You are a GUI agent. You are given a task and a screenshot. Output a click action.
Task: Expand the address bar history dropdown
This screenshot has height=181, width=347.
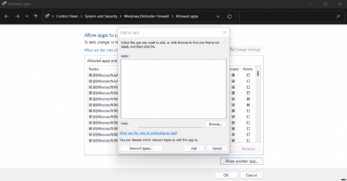coord(218,16)
